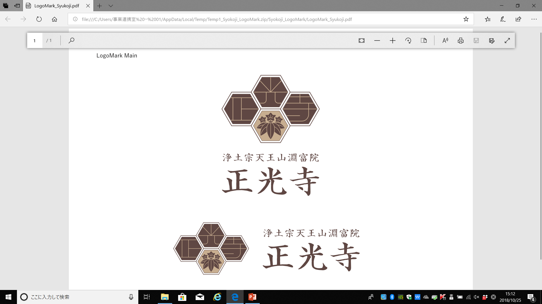Open the Favorites hub

[488, 19]
